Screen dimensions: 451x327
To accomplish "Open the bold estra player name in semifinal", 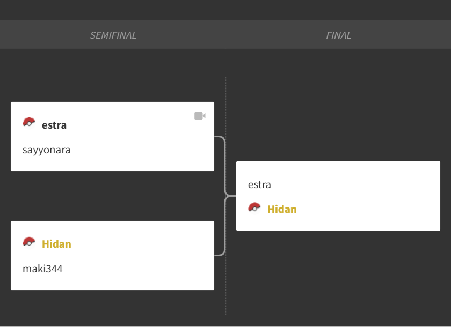I will pos(54,125).
